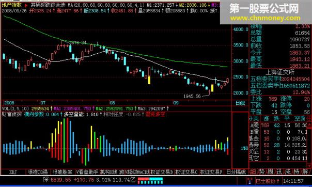
Task: Click the 总量 value 1090727
Action: (300, 39)
